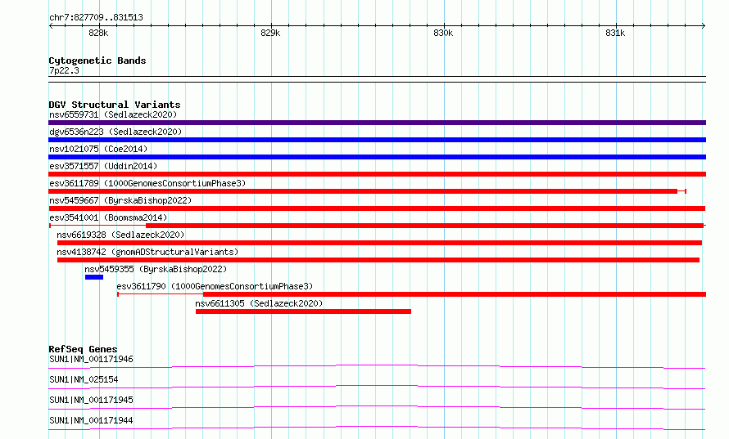Select the red nsv5459667 variant bar

coord(377,208)
